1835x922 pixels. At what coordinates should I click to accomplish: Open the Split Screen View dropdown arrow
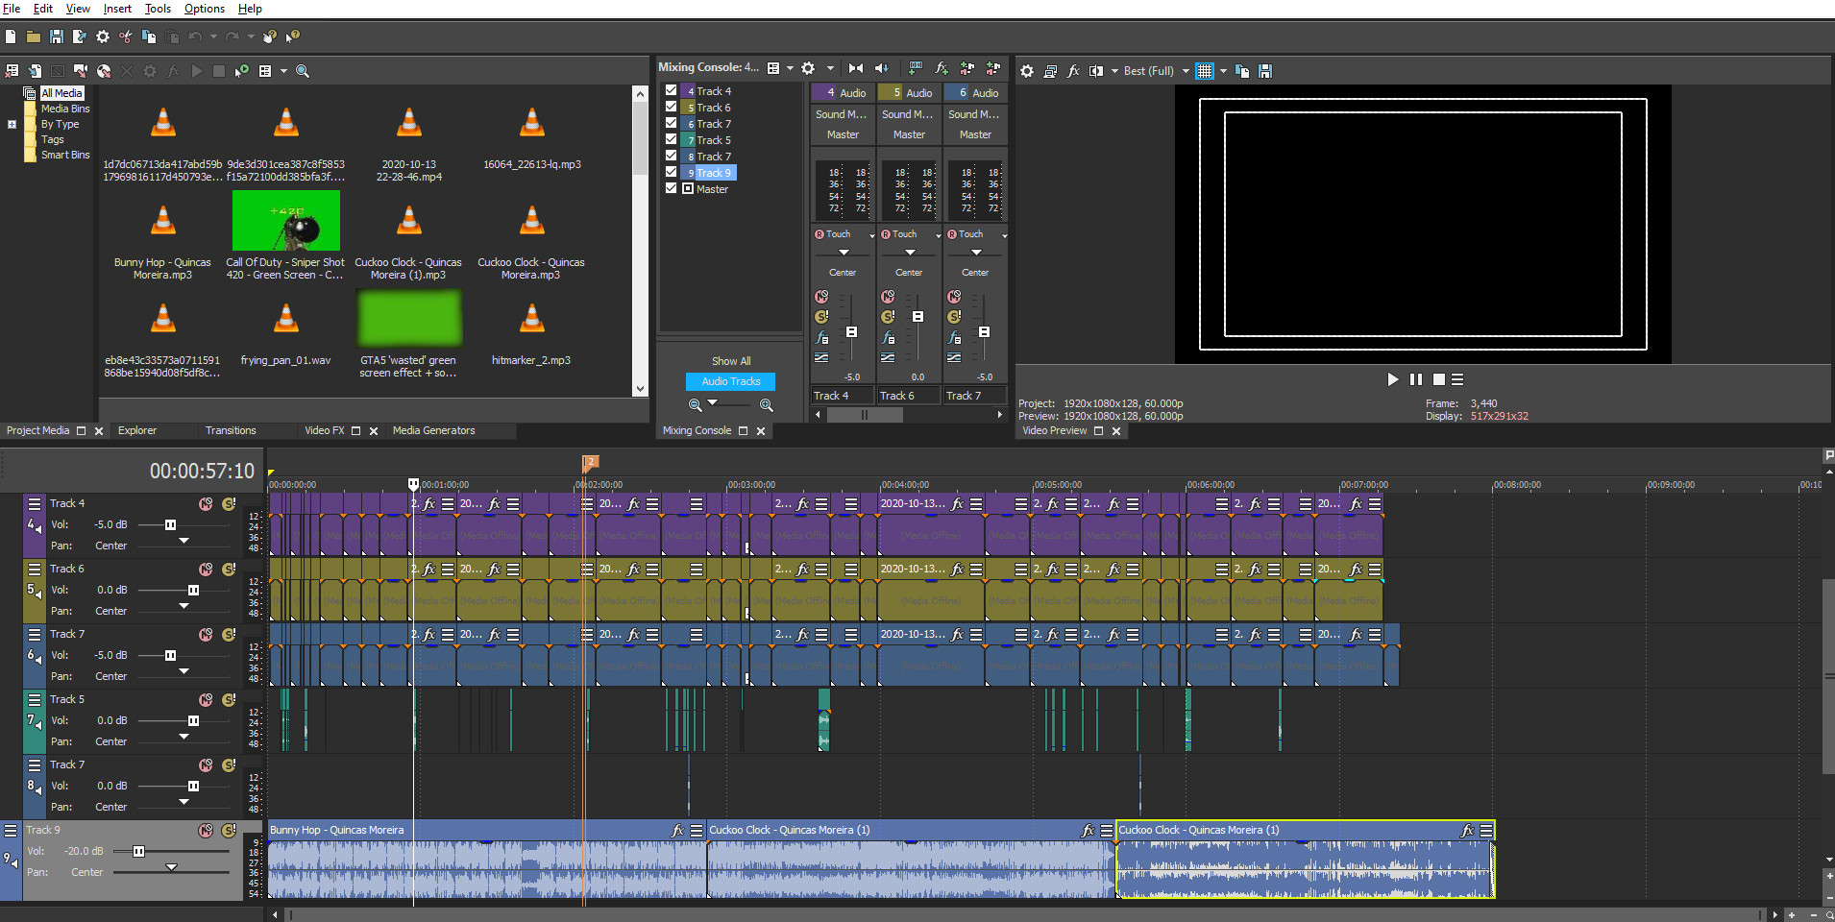(1114, 71)
